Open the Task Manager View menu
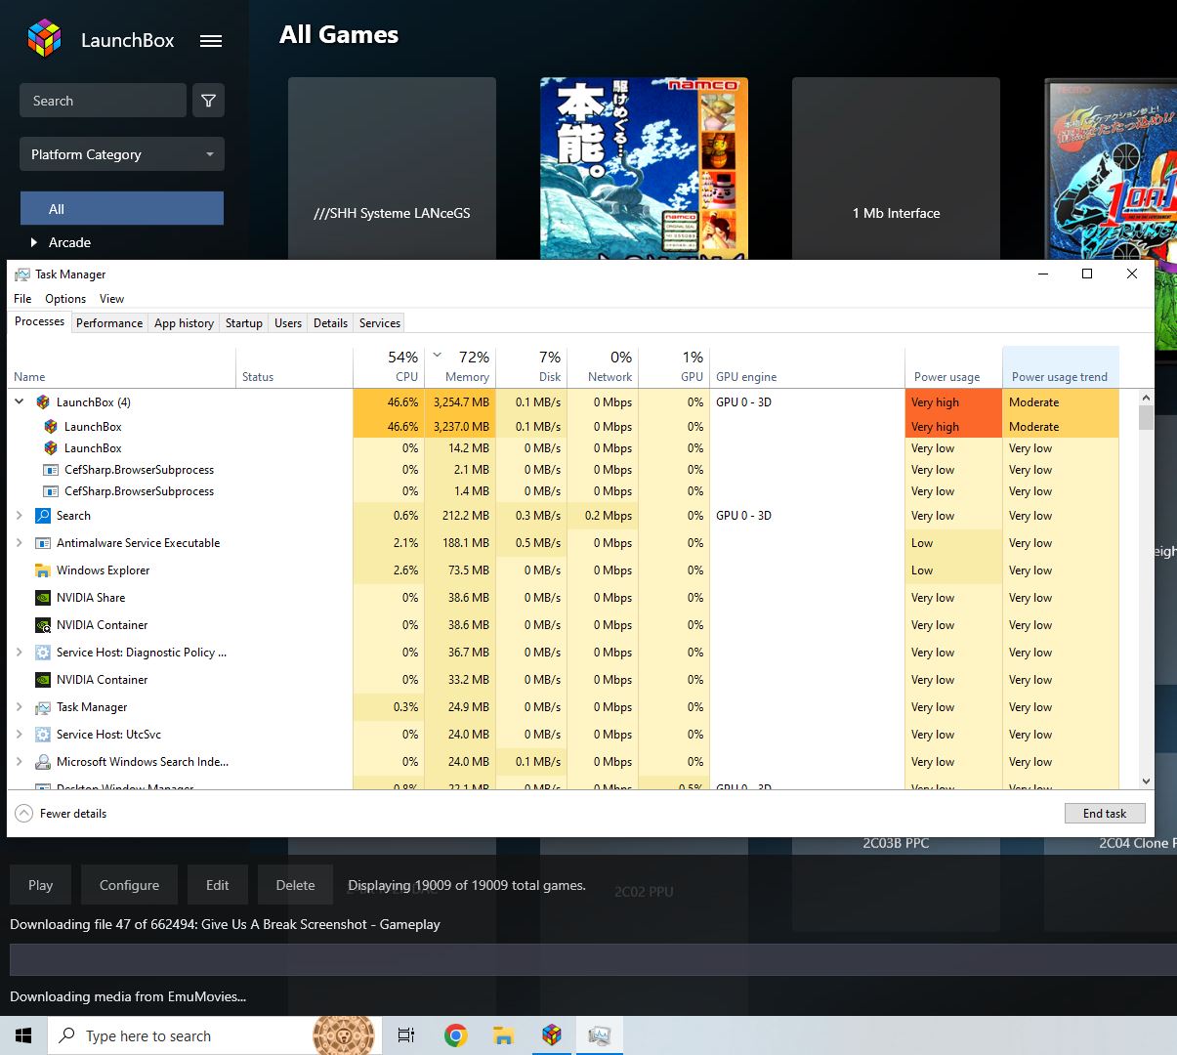This screenshot has height=1055, width=1177. click(x=112, y=299)
